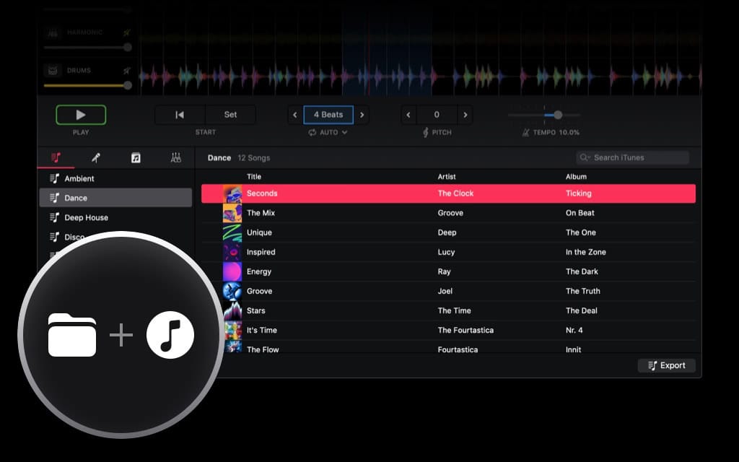Click the Set start button
The width and height of the screenshot is (739, 462).
231,114
